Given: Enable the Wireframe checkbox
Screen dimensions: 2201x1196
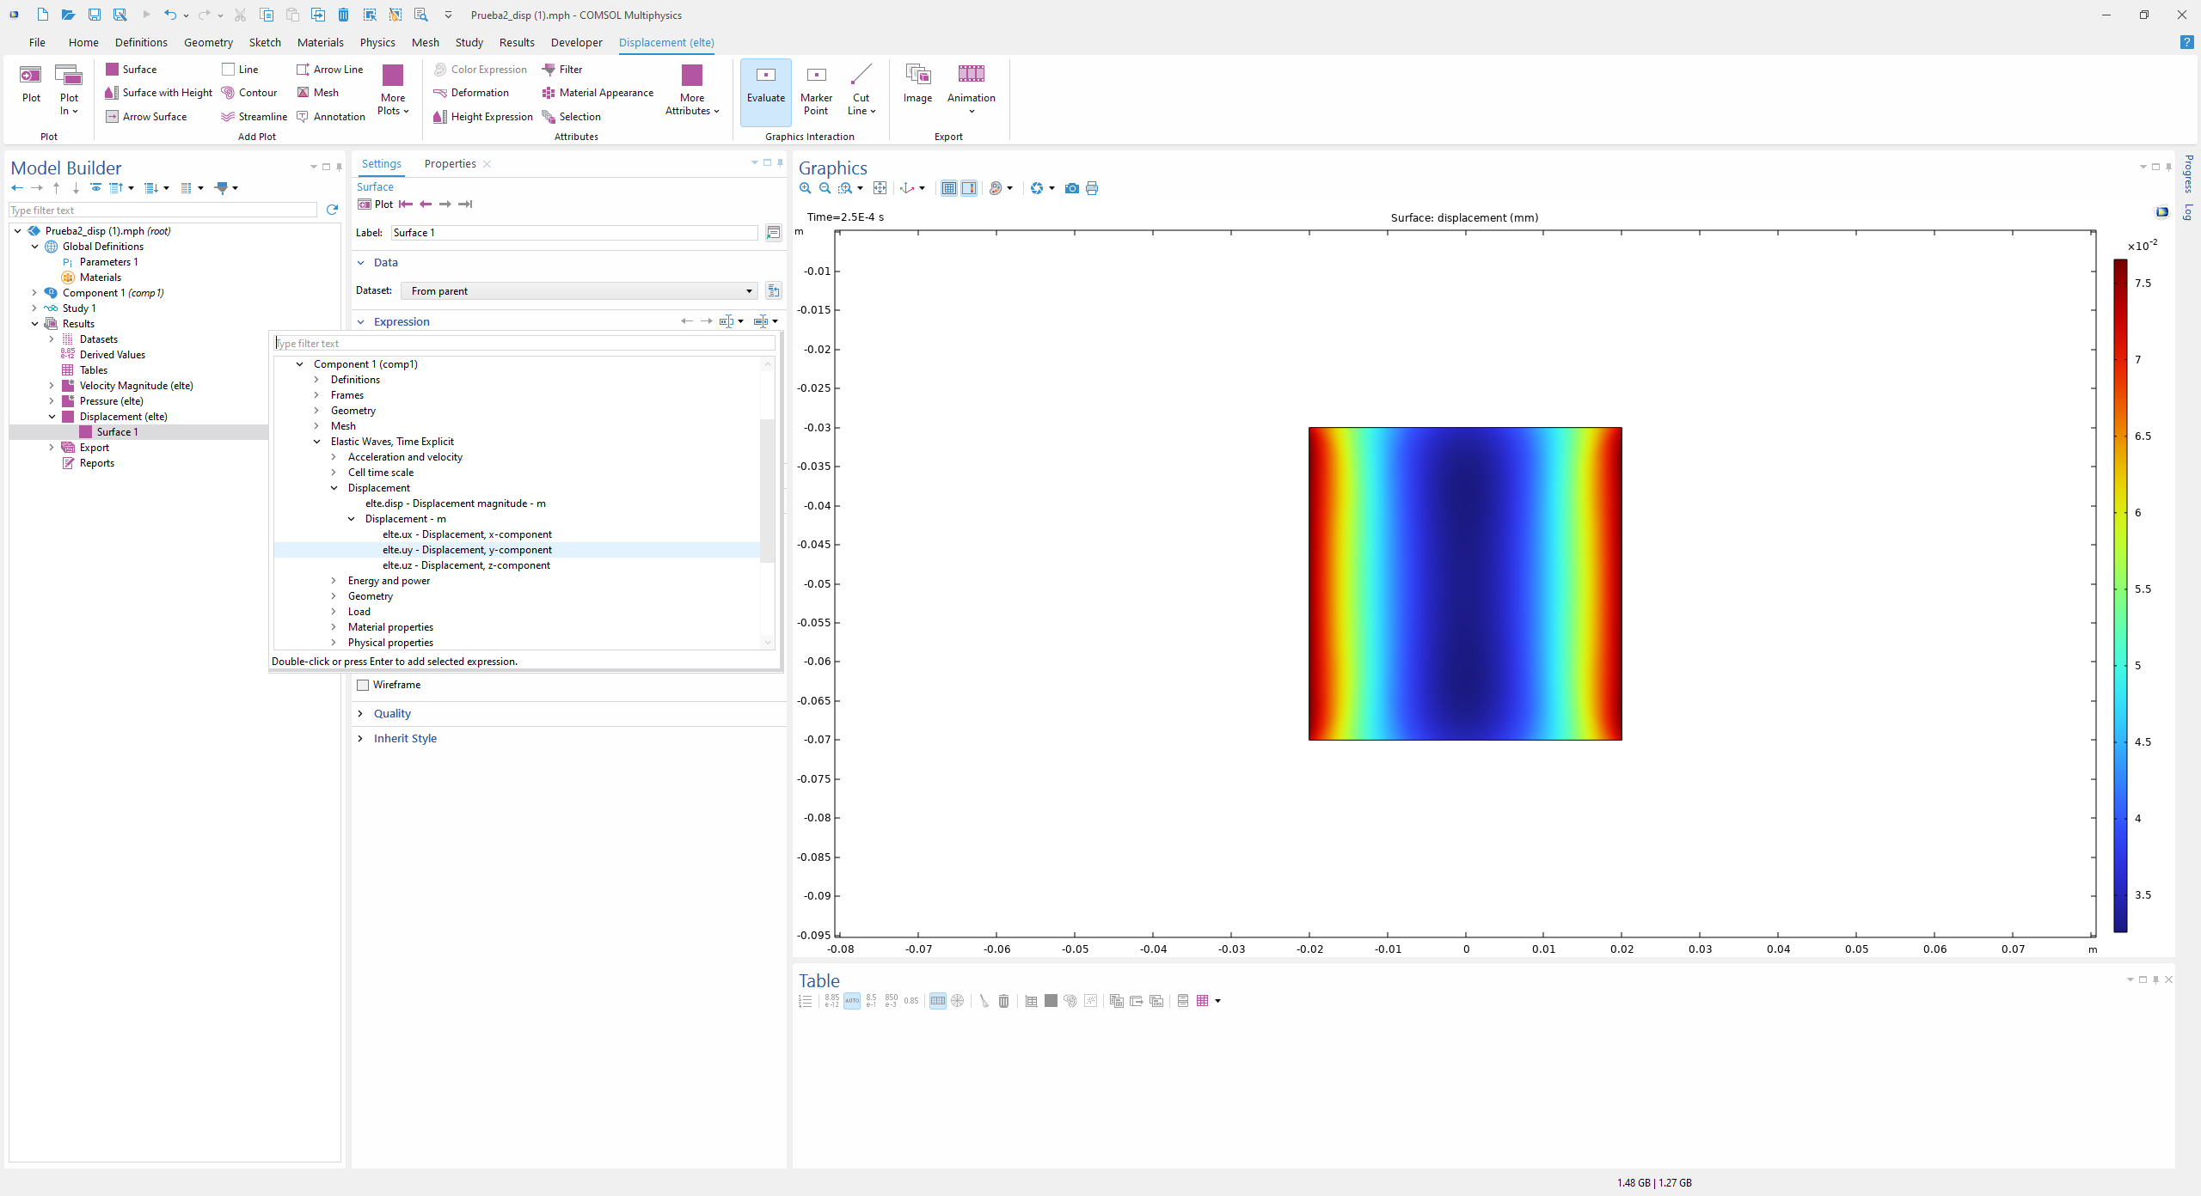Looking at the screenshot, I should click(x=363, y=685).
